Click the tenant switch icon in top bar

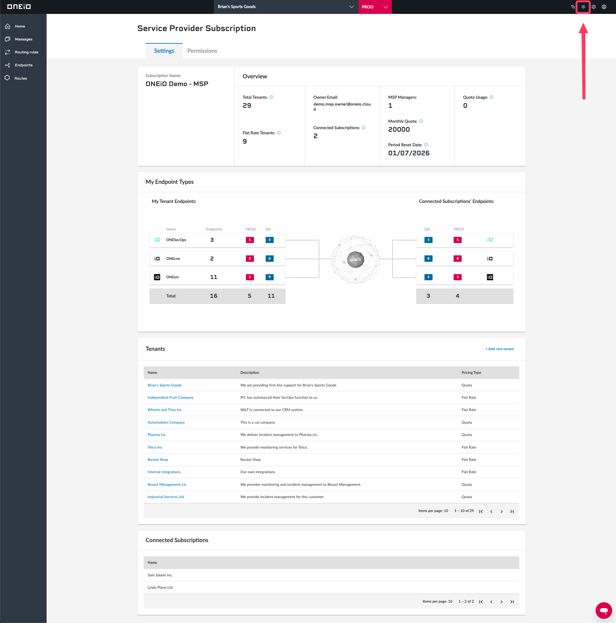coord(573,7)
